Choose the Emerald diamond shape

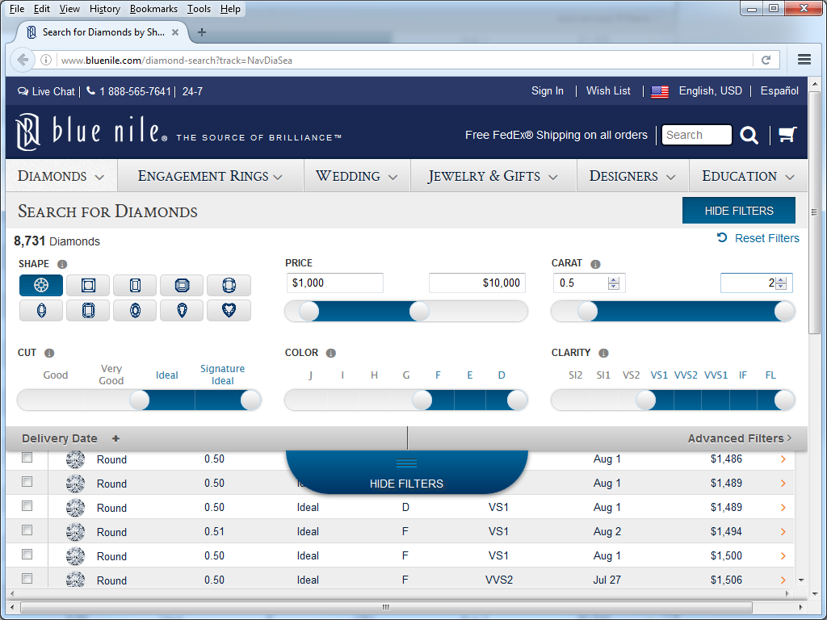pos(135,285)
